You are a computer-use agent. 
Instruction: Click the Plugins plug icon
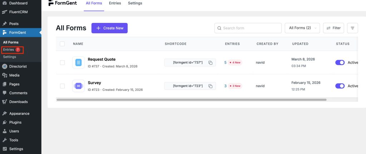4,122
